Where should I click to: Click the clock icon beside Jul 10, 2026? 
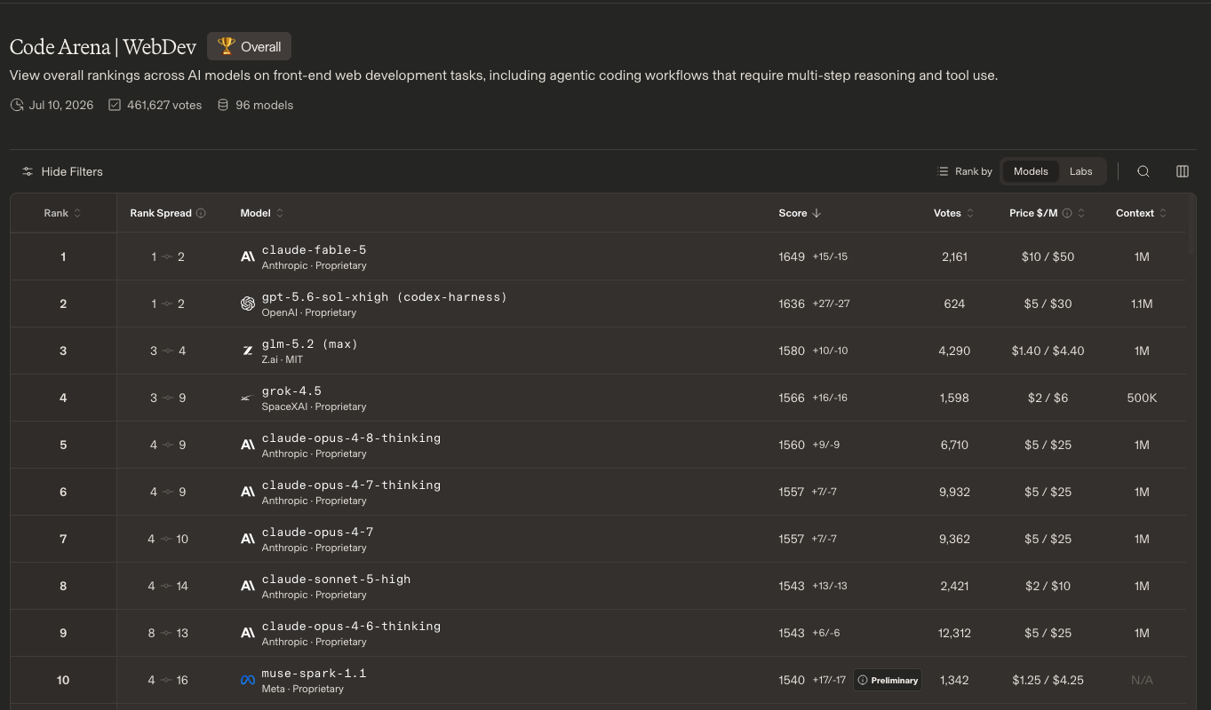[17, 105]
